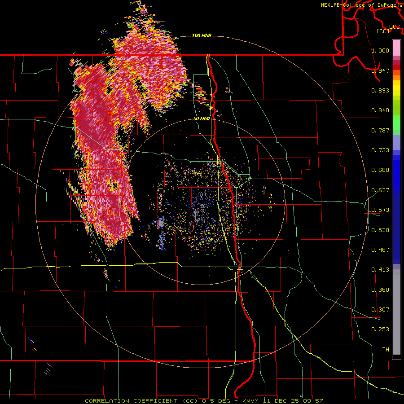Click the Correlation Coefficient caption at bottom
The image size is (404, 404).
pyautogui.click(x=204, y=401)
